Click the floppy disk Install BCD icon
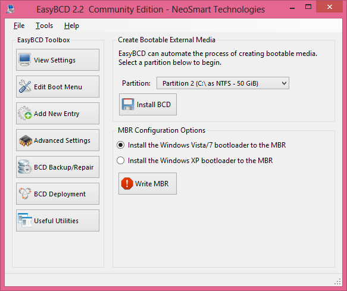This screenshot has width=347, height=291. [x=128, y=104]
